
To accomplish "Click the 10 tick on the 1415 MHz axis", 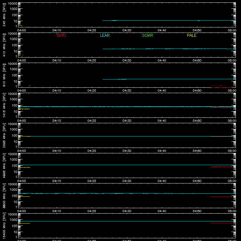I will pos(15,111).
